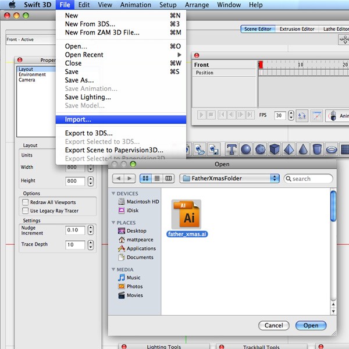Create a torus primitive
349x349 pixels.
point(331,149)
